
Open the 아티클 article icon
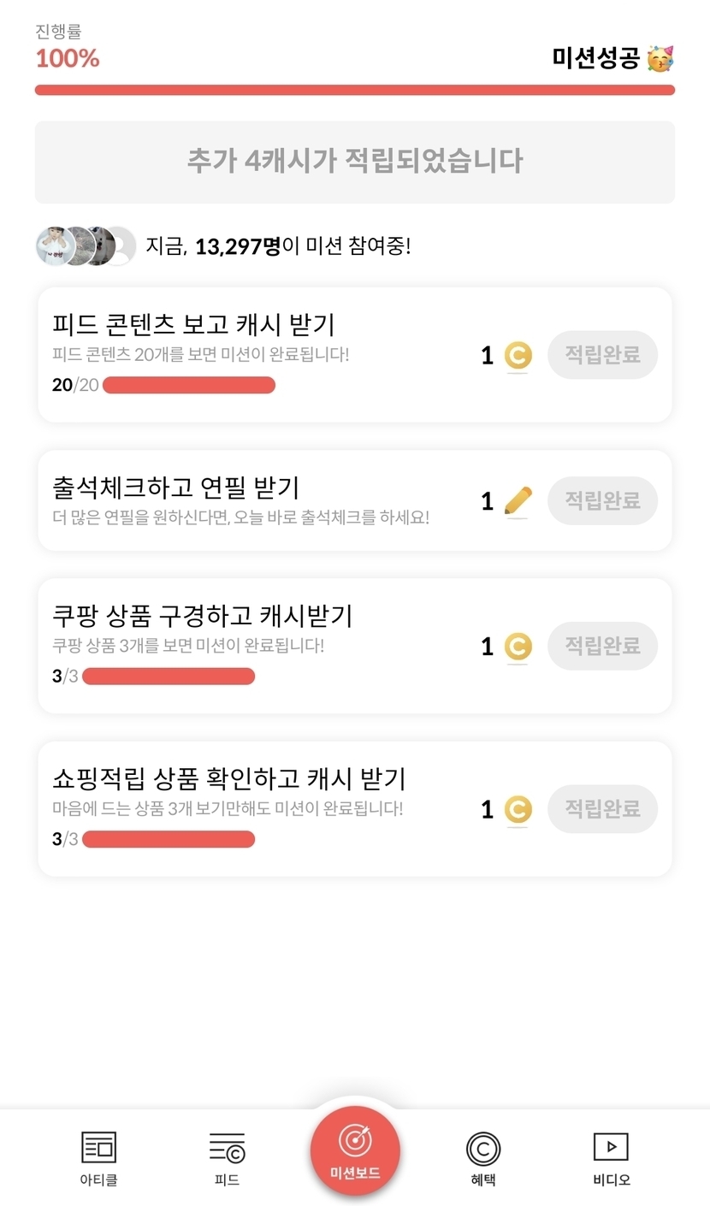(98, 1148)
